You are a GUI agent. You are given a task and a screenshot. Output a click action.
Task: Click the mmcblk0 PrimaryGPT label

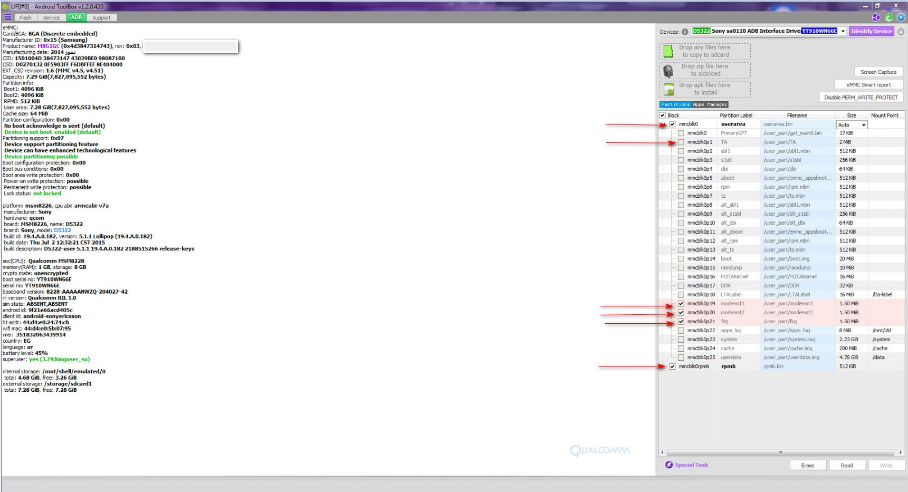[734, 133]
